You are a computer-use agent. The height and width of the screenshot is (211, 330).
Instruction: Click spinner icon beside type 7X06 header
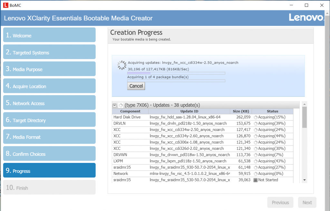pyautogui.click(x=121, y=105)
